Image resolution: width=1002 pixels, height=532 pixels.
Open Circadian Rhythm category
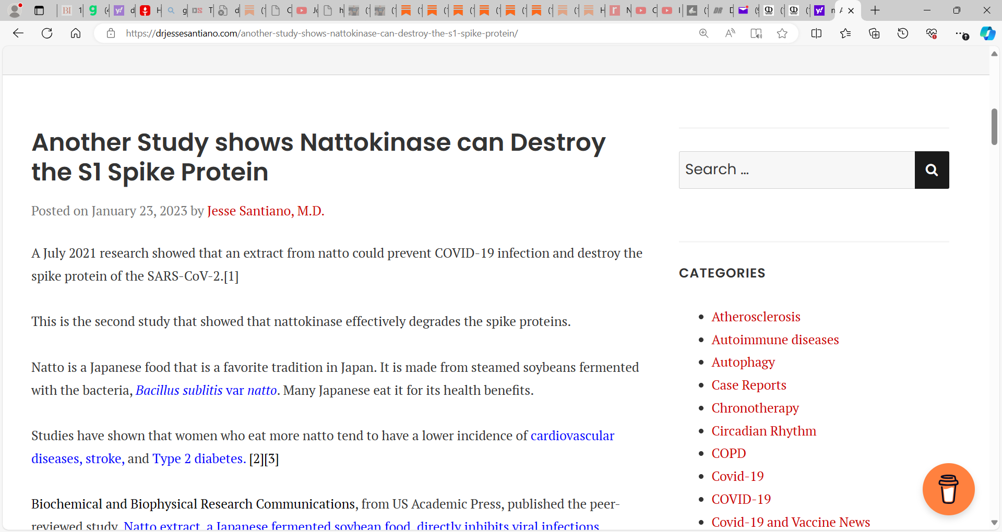coord(764,431)
